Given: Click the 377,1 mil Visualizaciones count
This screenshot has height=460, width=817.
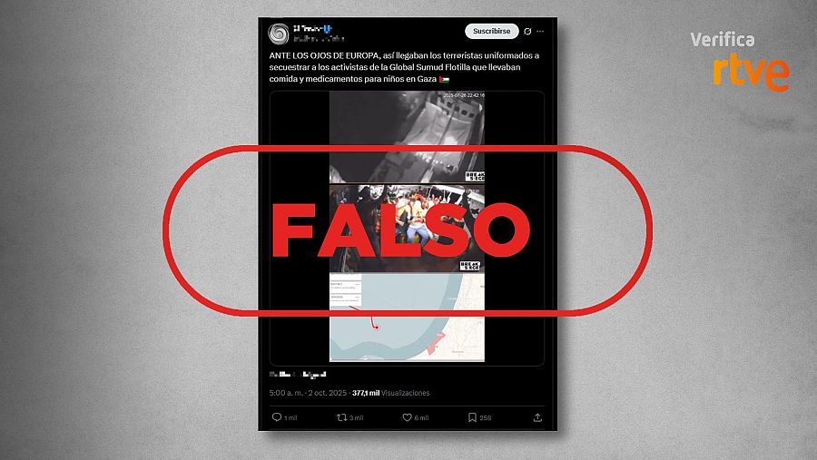Looking at the screenshot, I should pos(390,393).
